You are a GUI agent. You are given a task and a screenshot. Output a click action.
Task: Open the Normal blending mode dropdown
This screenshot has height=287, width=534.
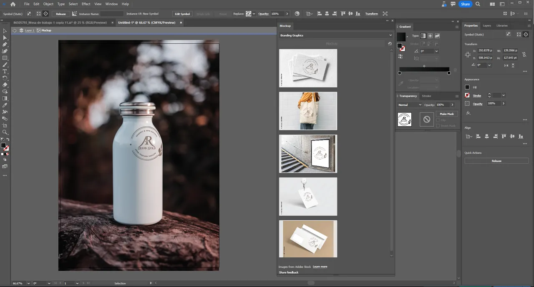410,105
